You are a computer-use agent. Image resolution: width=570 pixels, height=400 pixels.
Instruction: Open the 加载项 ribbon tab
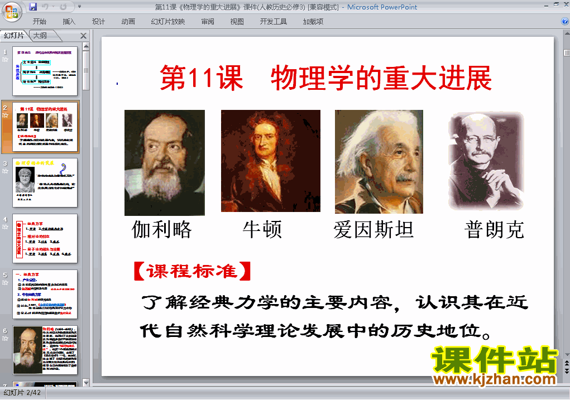click(313, 21)
